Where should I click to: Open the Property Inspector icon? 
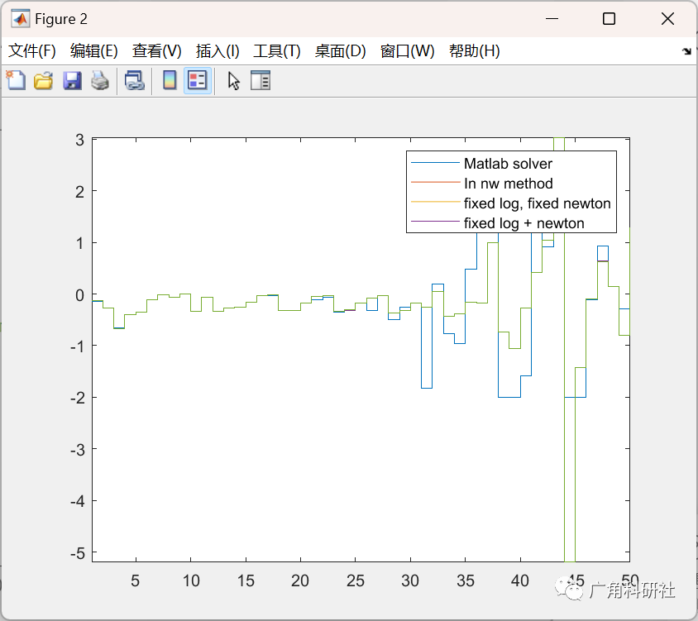click(261, 80)
